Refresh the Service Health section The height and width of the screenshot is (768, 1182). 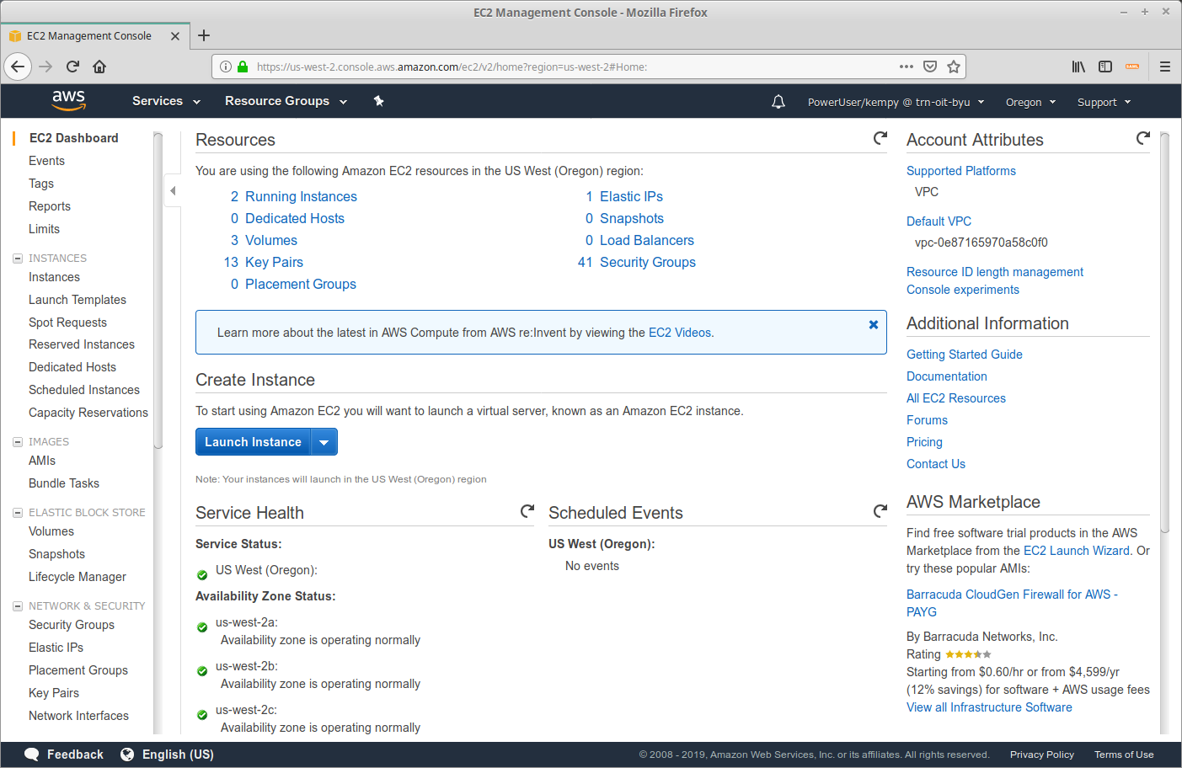(x=527, y=511)
